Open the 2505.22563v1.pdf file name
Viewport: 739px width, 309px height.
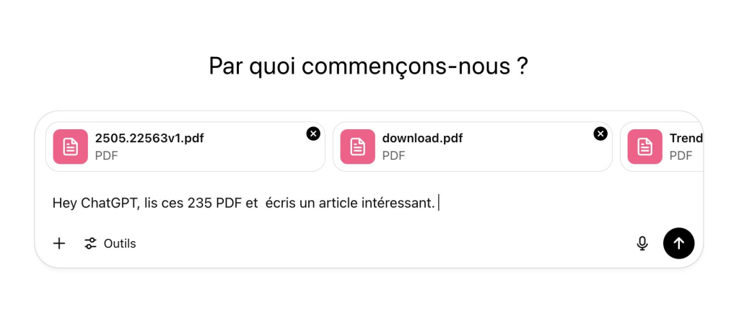[149, 138]
